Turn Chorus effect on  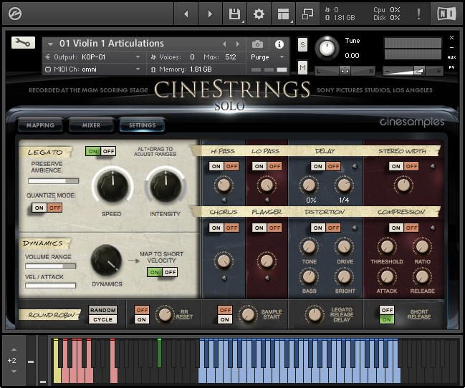click(216, 228)
